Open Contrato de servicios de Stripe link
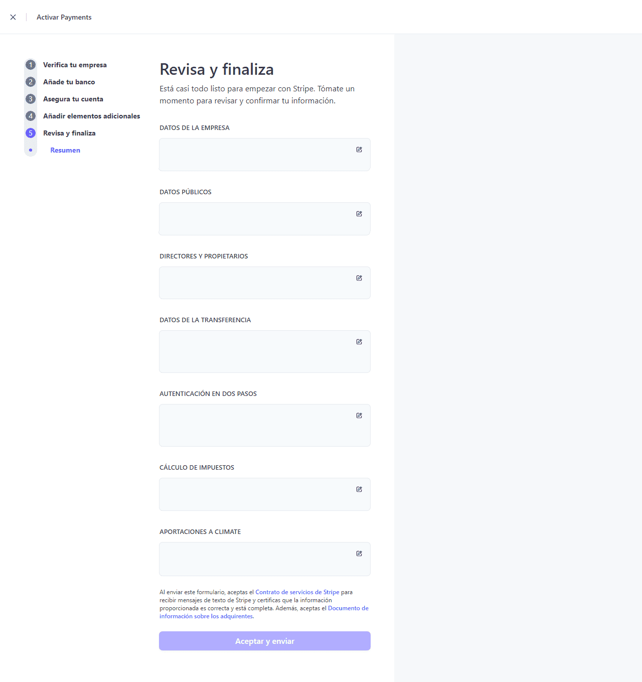 tap(297, 592)
